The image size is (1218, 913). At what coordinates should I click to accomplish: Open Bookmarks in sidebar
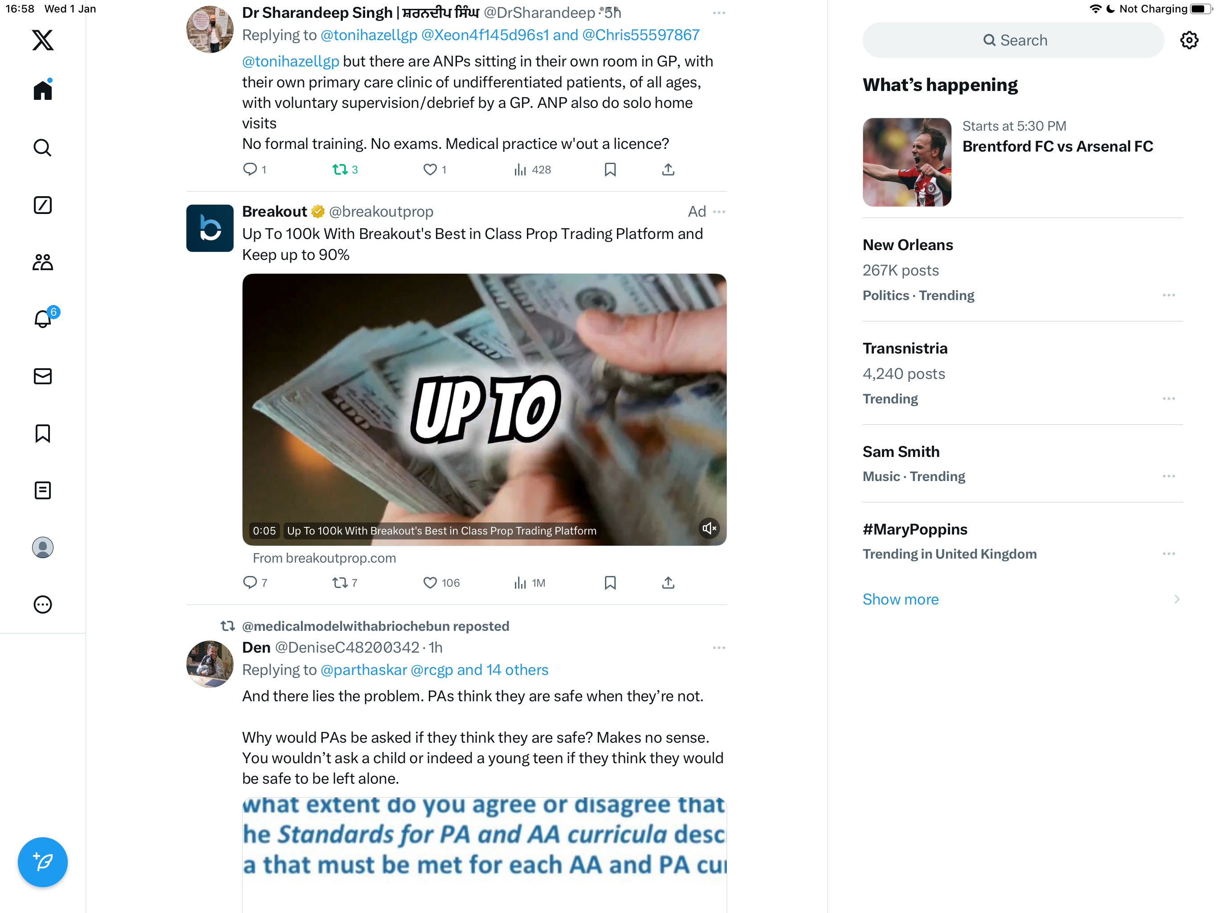point(42,433)
